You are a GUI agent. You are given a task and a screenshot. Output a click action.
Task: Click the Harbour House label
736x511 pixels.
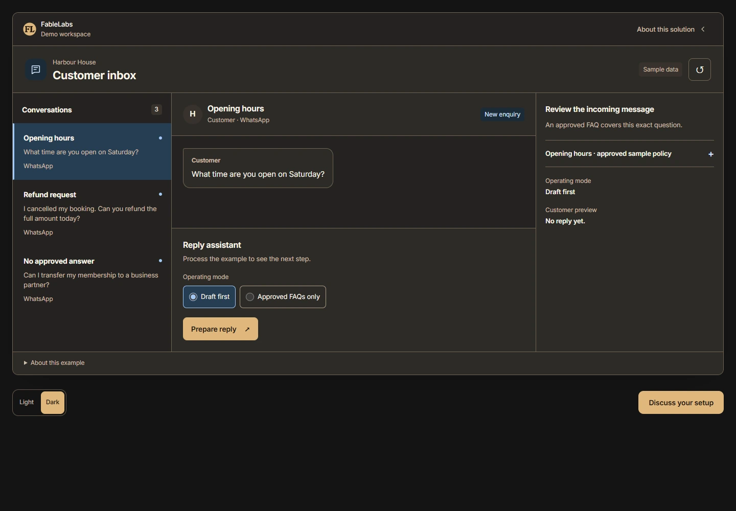coord(74,62)
